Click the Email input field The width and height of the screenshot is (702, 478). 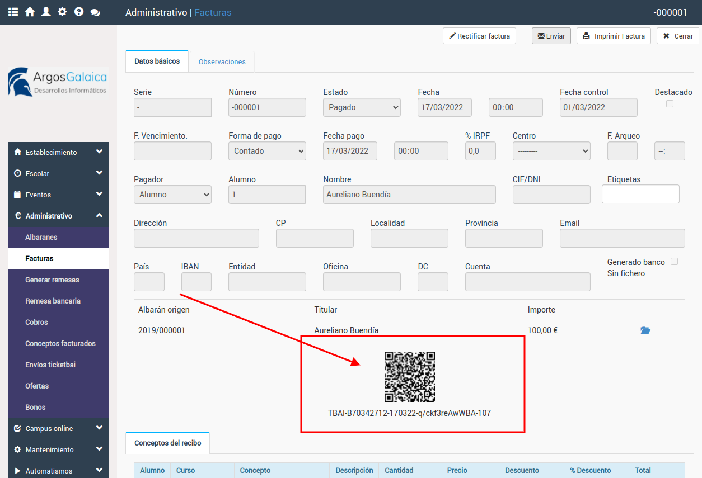[x=623, y=238]
